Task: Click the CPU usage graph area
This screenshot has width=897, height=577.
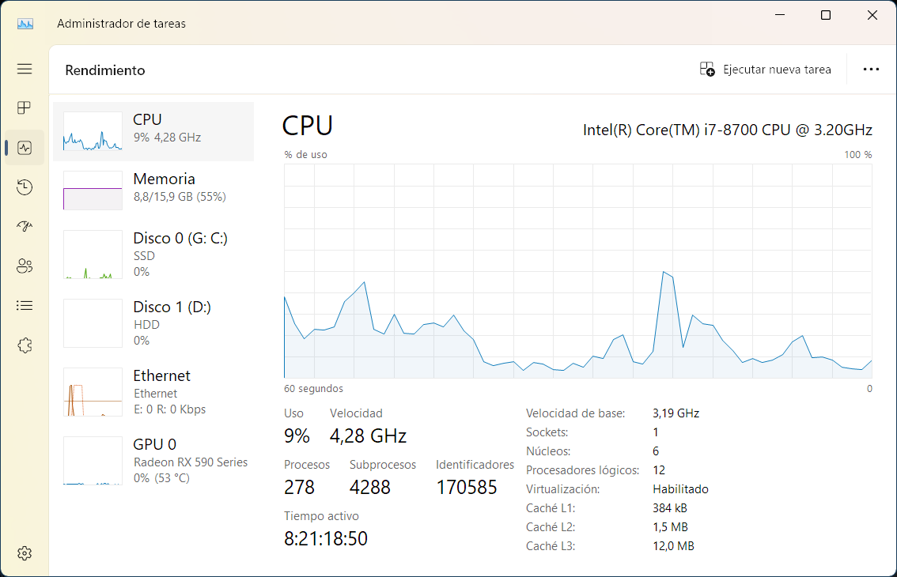Action: point(577,271)
